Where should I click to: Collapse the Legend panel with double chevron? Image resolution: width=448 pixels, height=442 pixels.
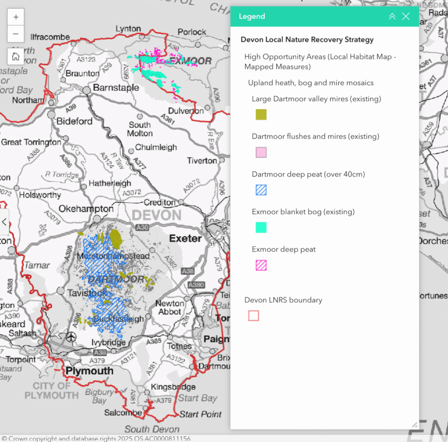pos(392,17)
